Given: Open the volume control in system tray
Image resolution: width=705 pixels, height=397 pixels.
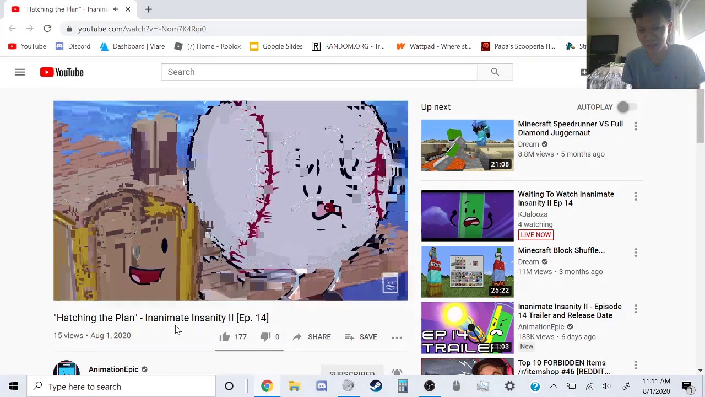Looking at the screenshot, I should pos(606,387).
